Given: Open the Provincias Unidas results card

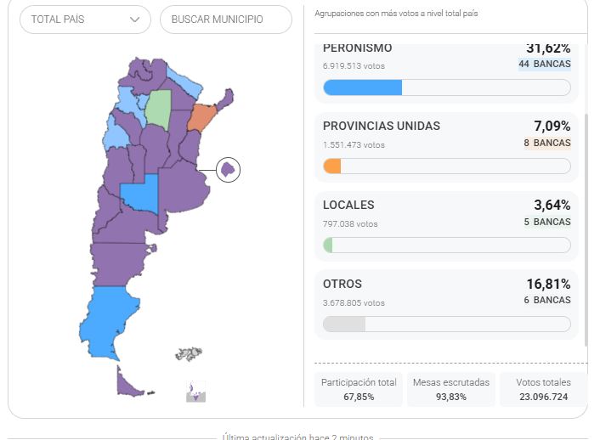Looking at the screenshot, I should click(x=446, y=145).
